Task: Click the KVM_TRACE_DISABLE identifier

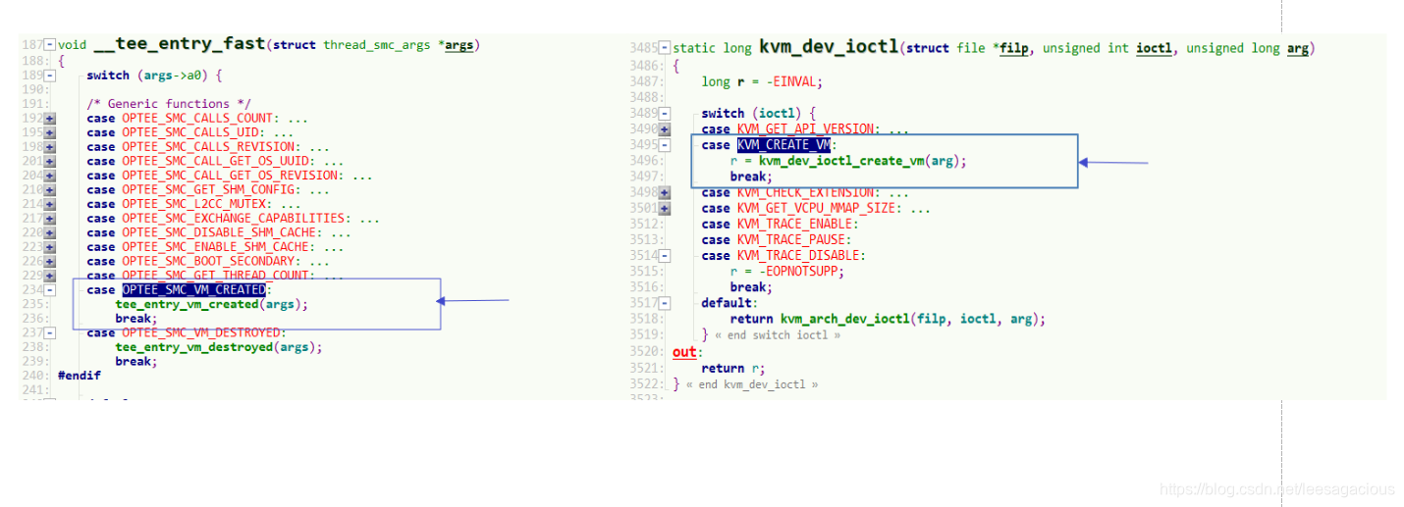Action: pyautogui.click(x=798, y=256)
